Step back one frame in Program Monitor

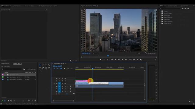[x=115, y=60]
